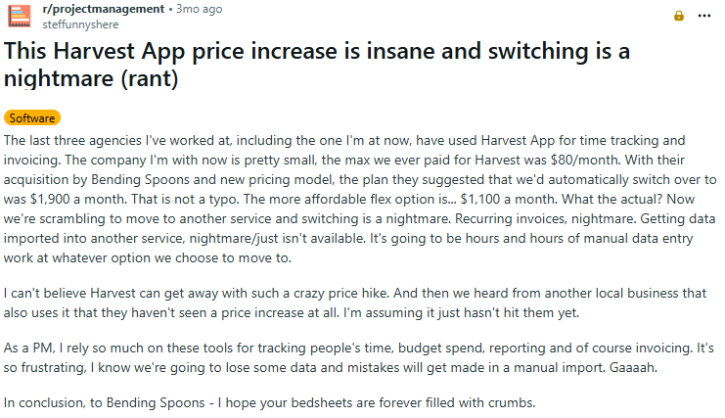Click the 'That is not a typo' sentence

186,200
